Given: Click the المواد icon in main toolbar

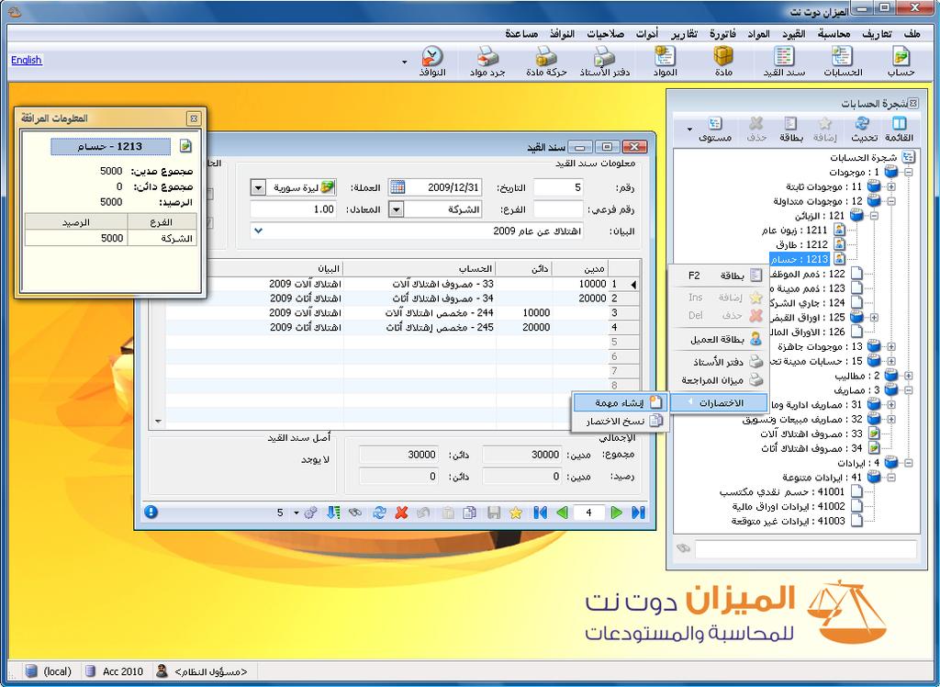Looking at the screenshot, I should (665, 62).
